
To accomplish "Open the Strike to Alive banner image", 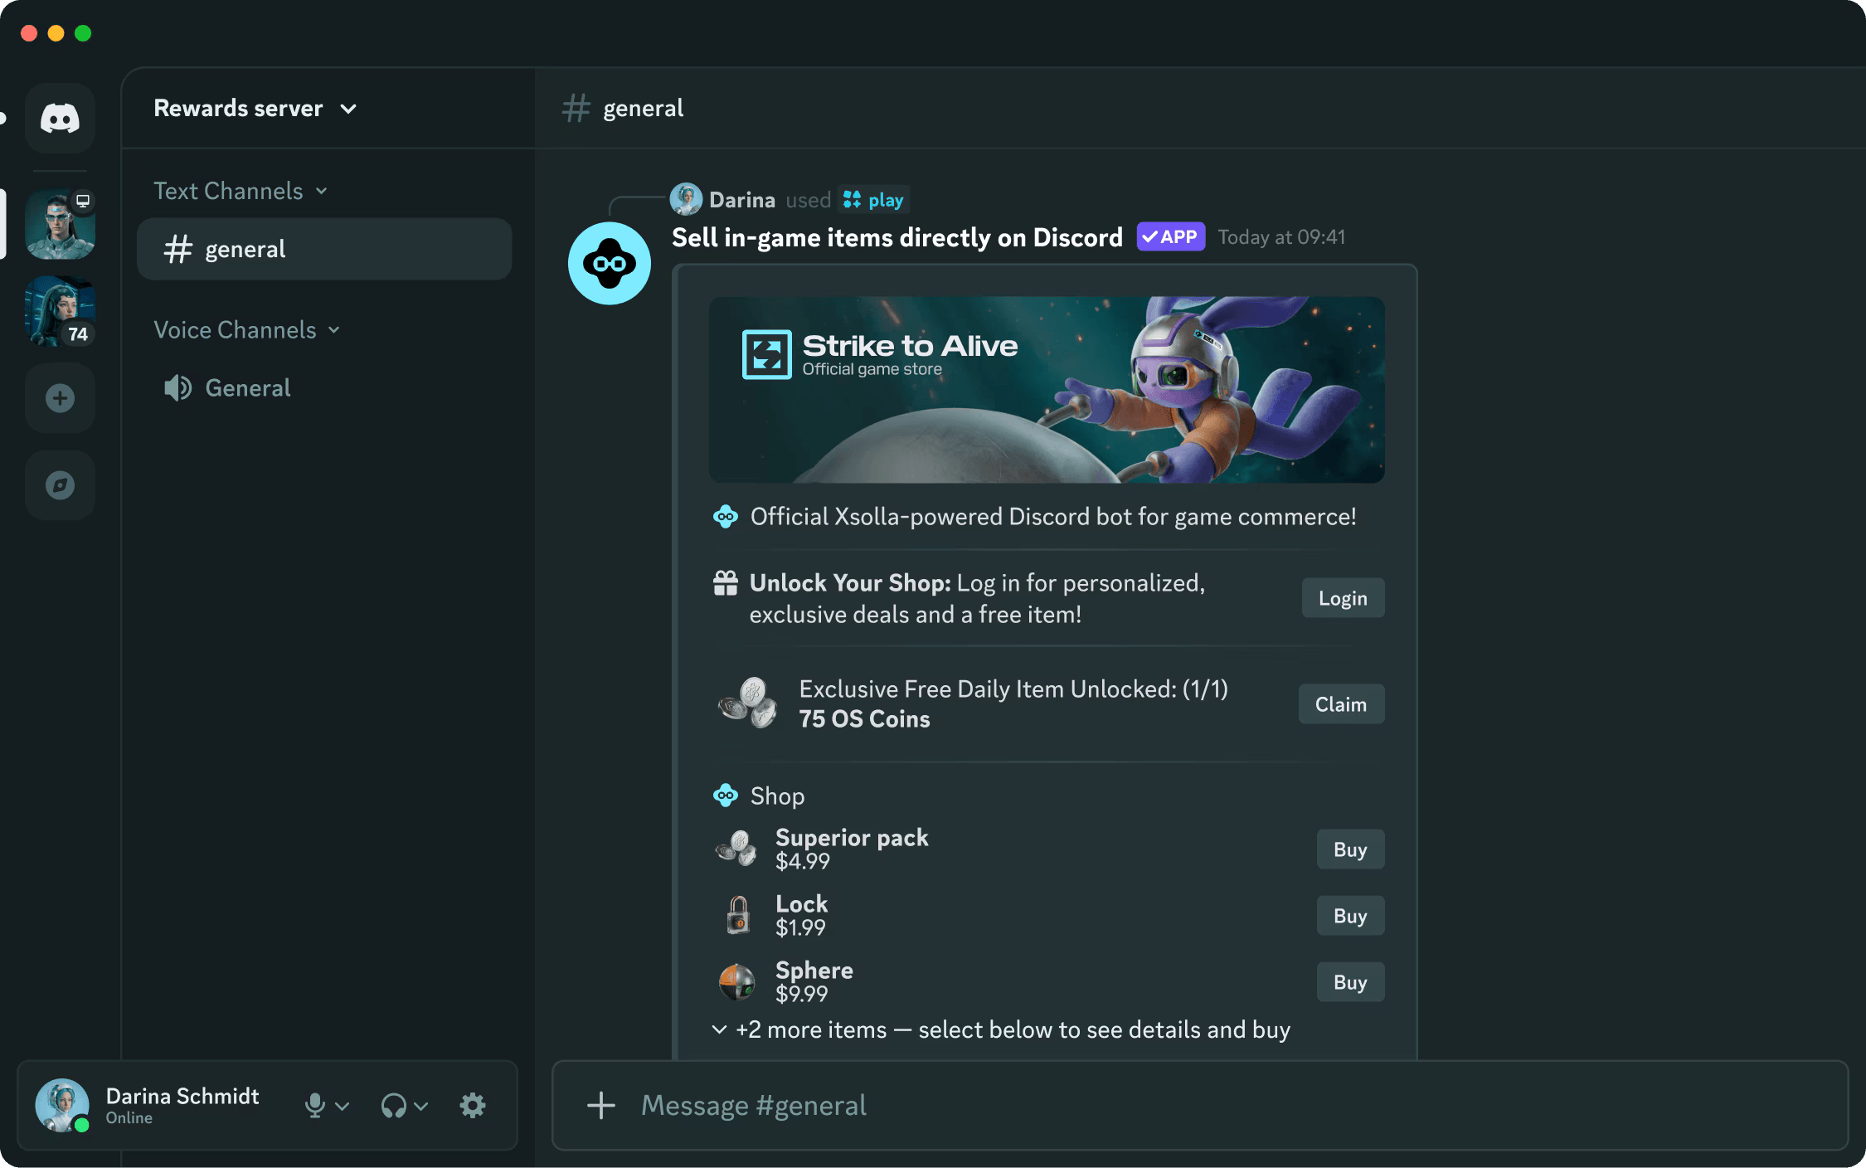I will [1047, 390].
